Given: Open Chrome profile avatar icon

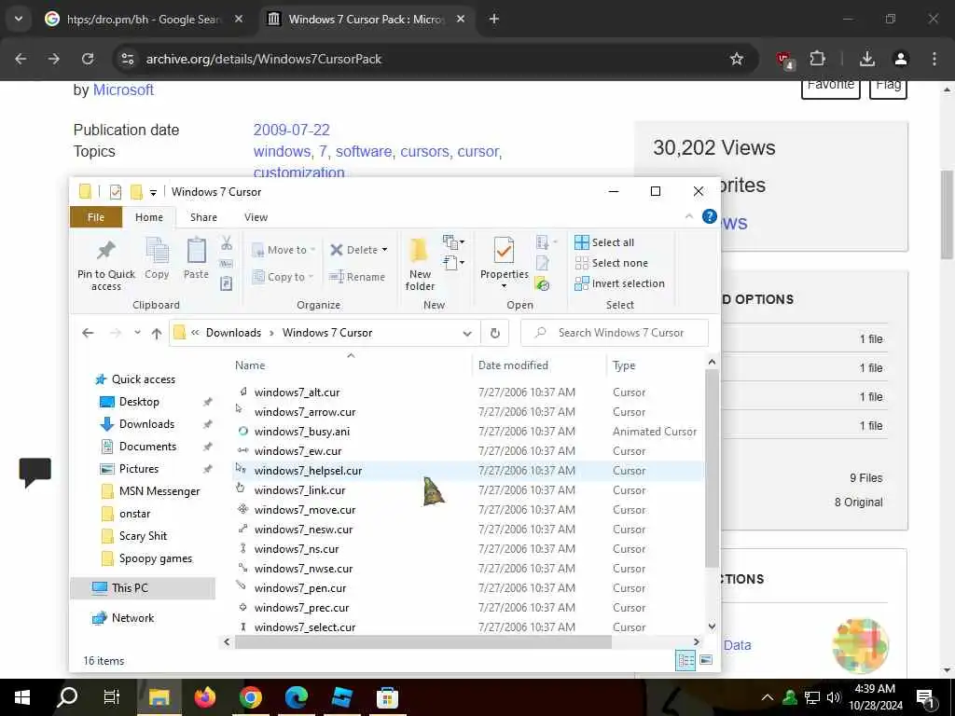Looking at the screenshot, I should (x=900, y=59).
